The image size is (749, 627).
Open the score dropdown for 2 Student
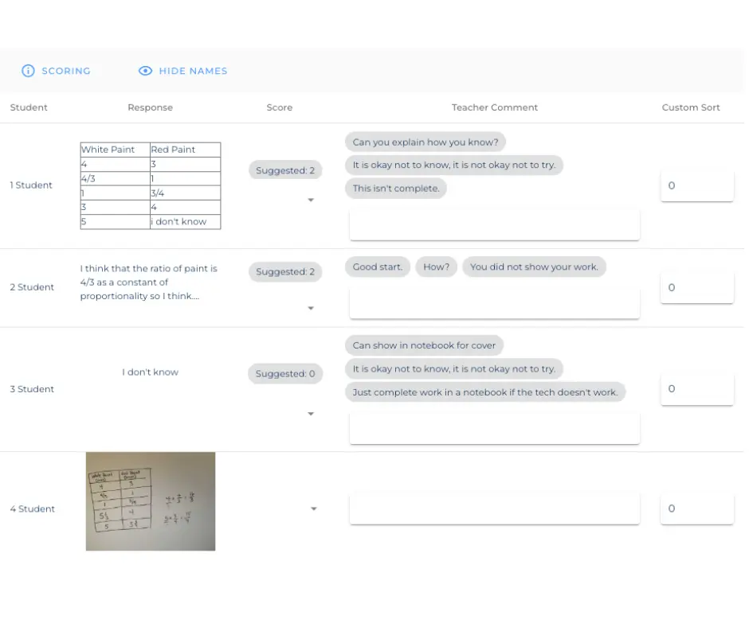tap(311, 308)
